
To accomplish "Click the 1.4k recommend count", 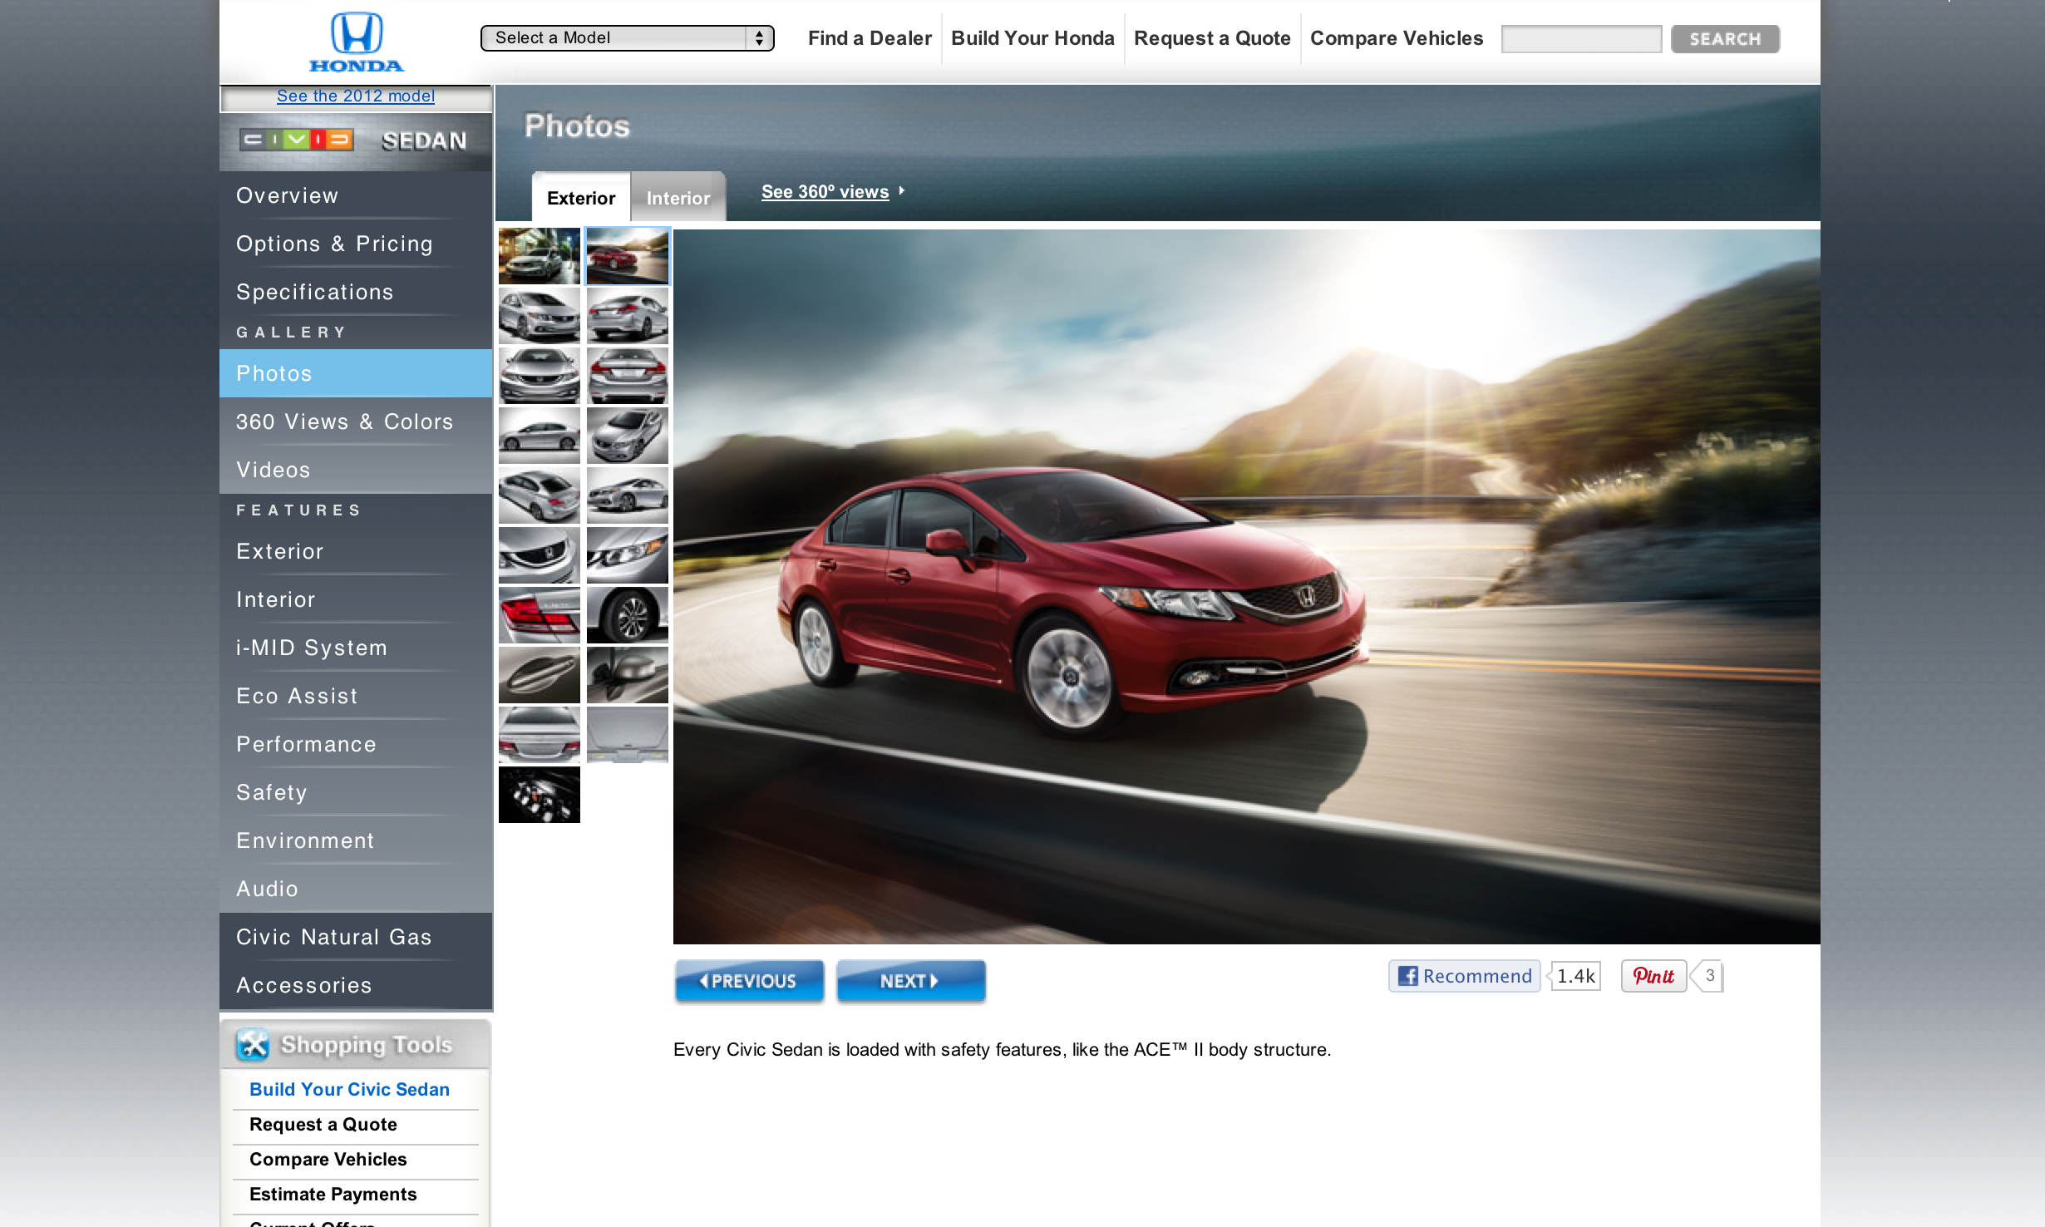I will tap(1576, 976).
